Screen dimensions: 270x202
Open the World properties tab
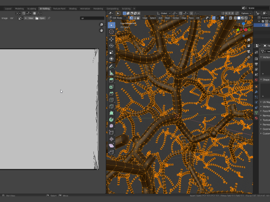(x=256, y=80)
